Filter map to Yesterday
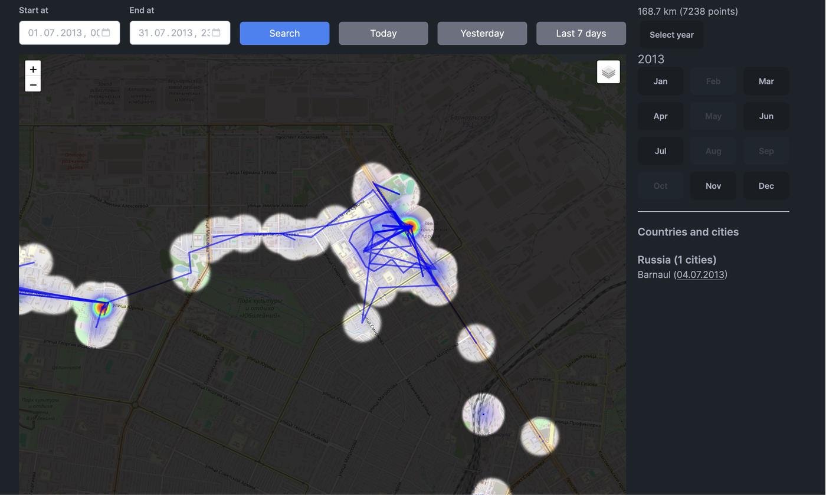The height and width of the screenshot is (495, 826). click(482, 34)
